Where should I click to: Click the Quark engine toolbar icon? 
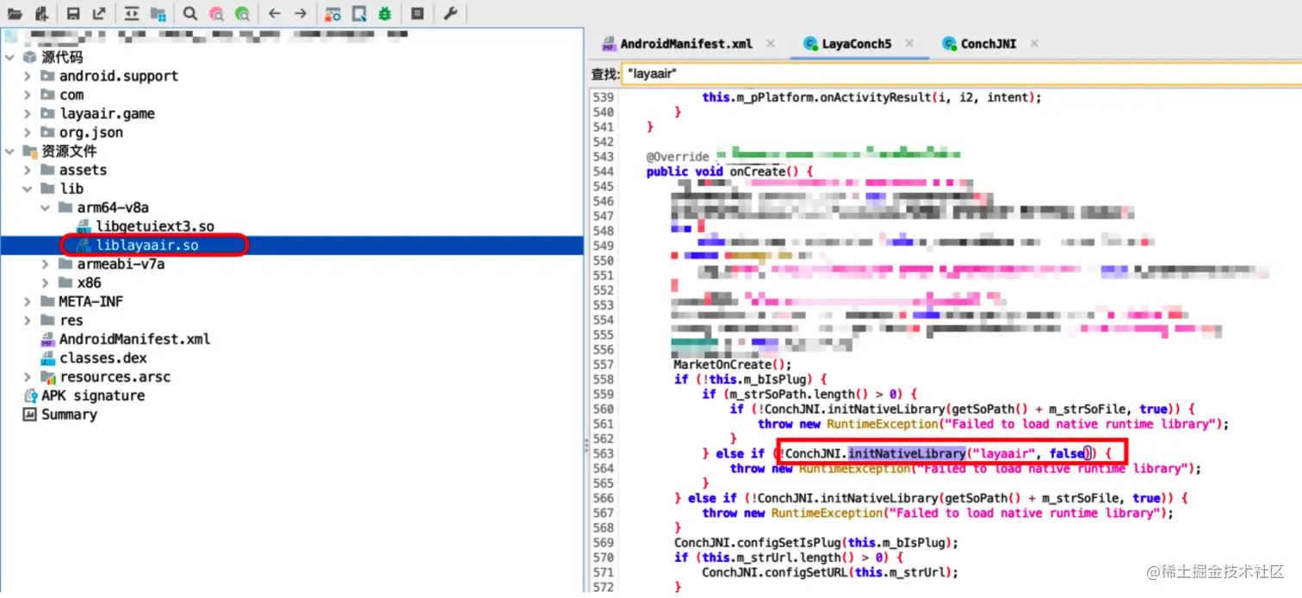359,14
